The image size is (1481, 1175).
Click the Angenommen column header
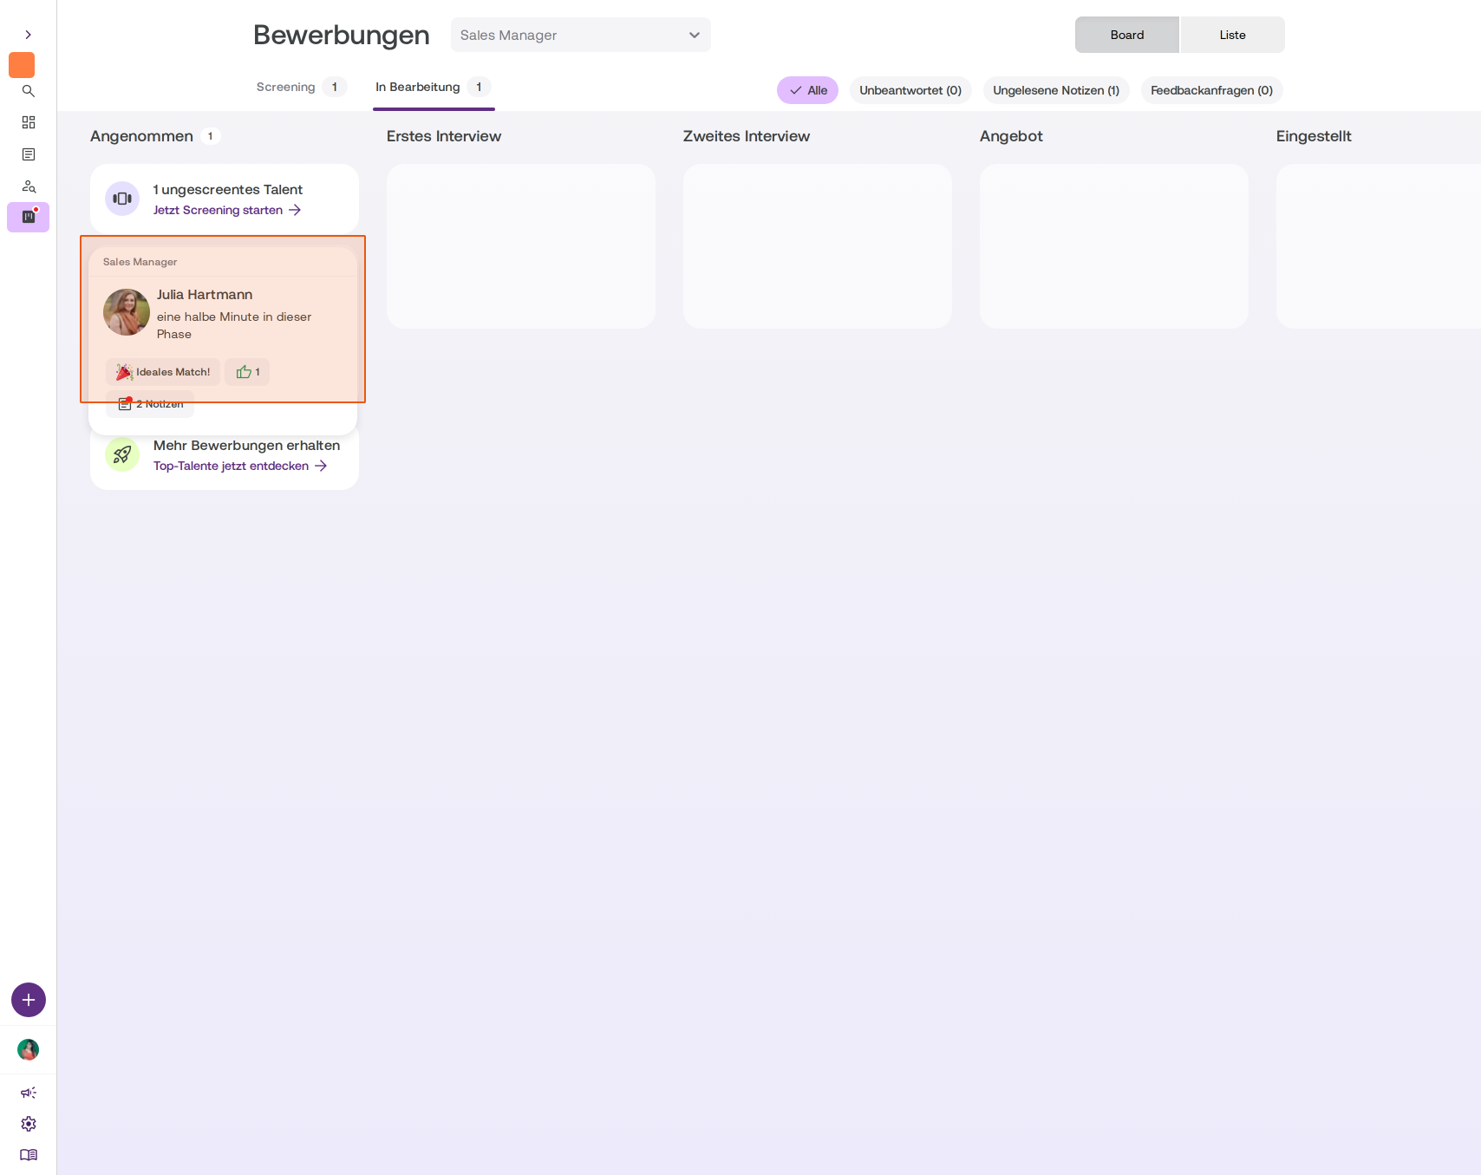pyautogui.click(x=141, y=136)
